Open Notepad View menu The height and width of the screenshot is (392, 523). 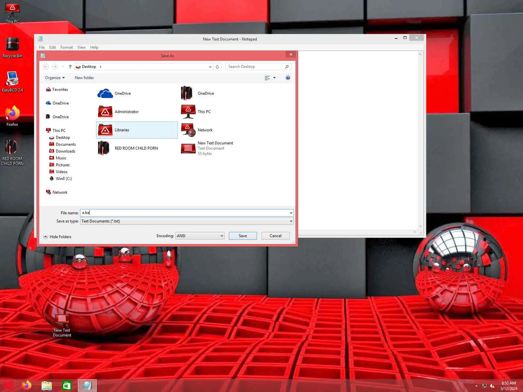81,47
